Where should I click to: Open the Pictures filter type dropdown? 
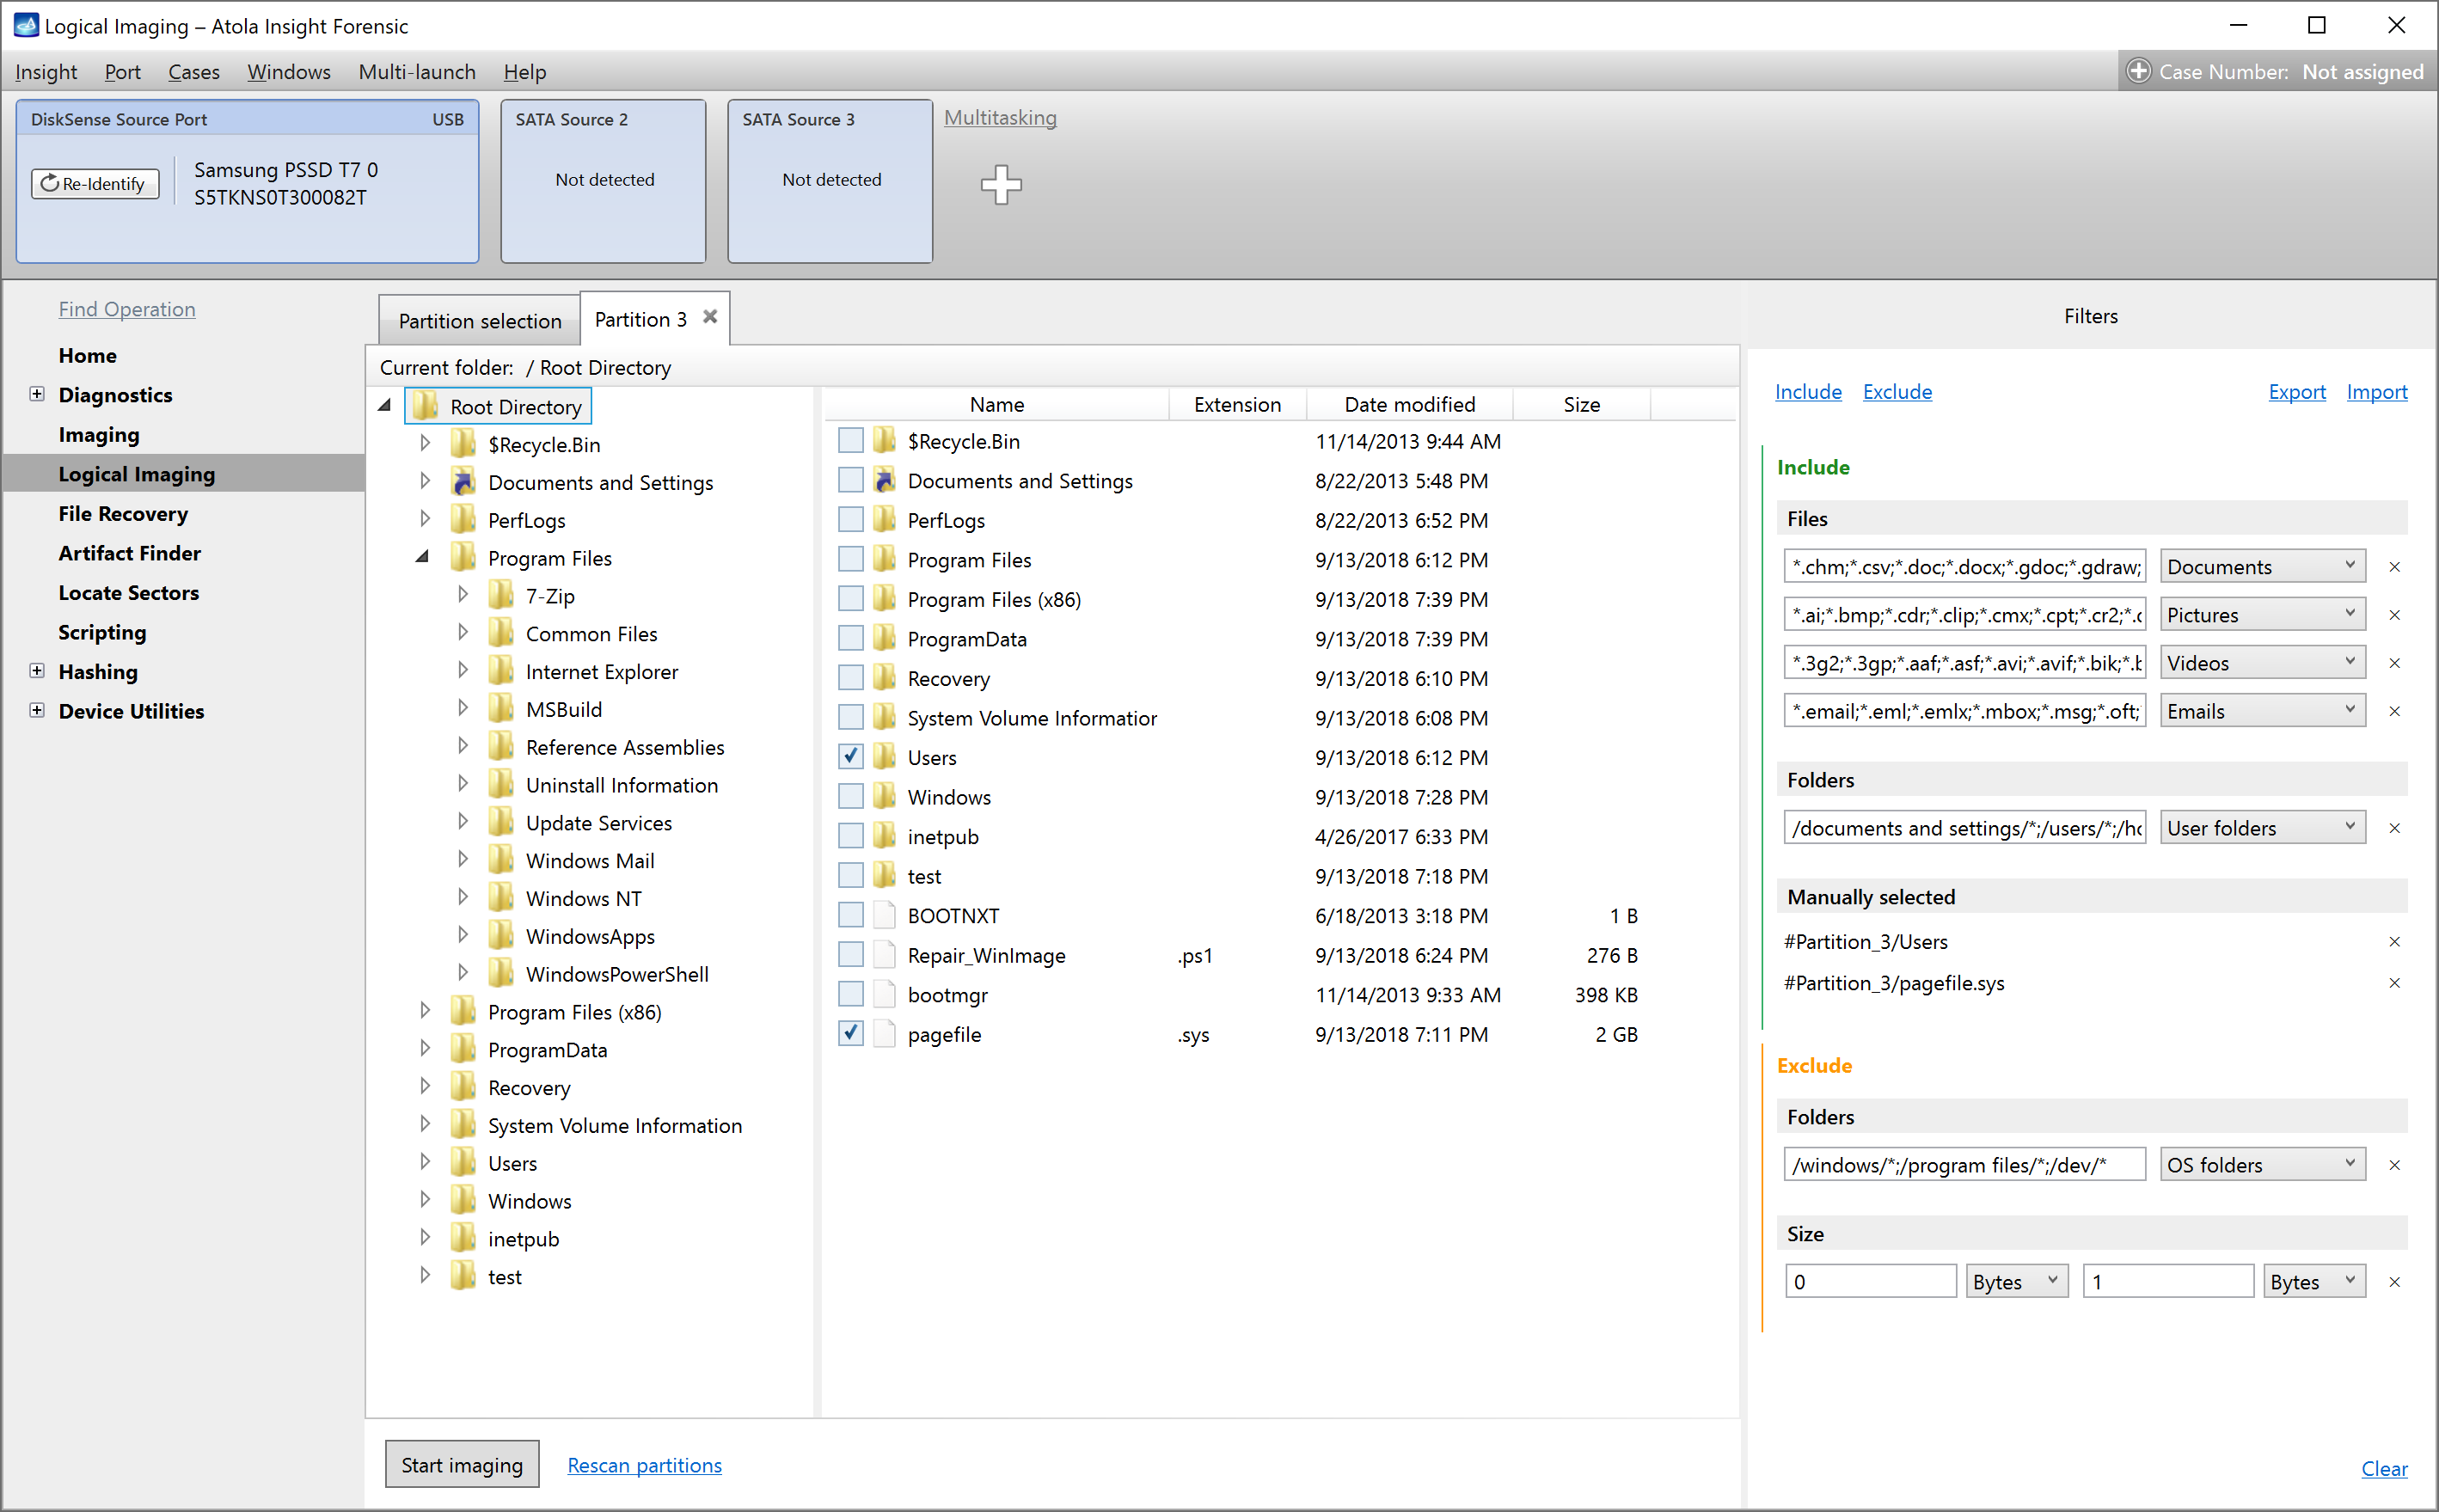point(2262,615)
